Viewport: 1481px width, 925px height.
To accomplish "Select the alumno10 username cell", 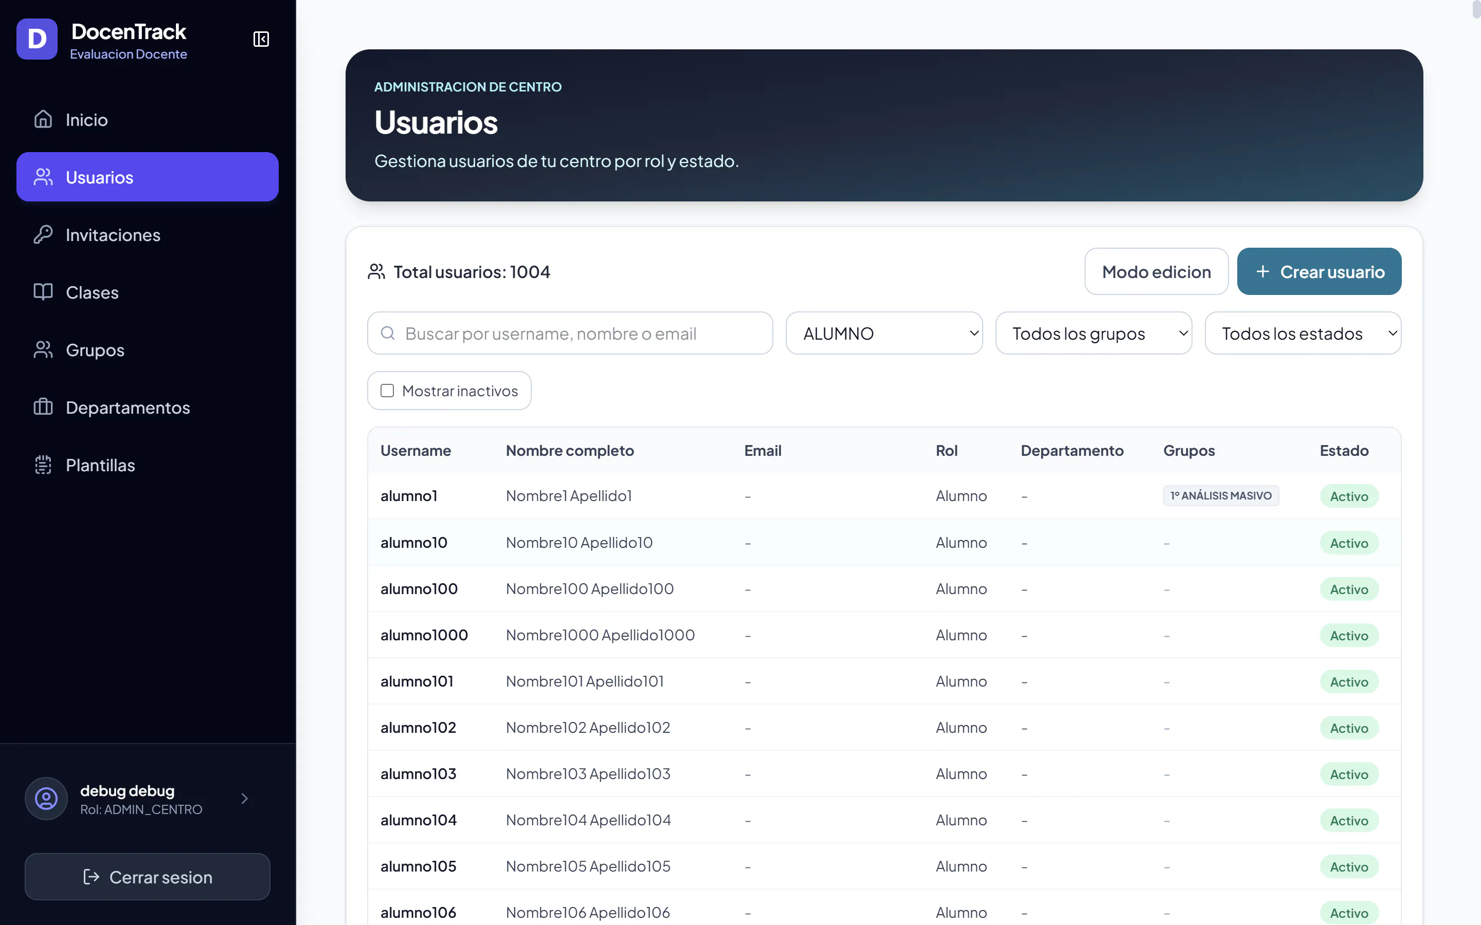I will pyautogui.click(x=413, y=542).
